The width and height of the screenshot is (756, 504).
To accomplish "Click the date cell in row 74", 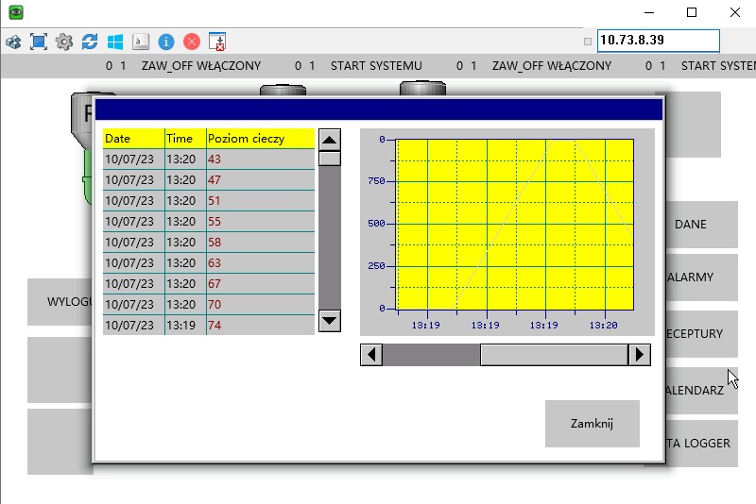I will point(133,326).
